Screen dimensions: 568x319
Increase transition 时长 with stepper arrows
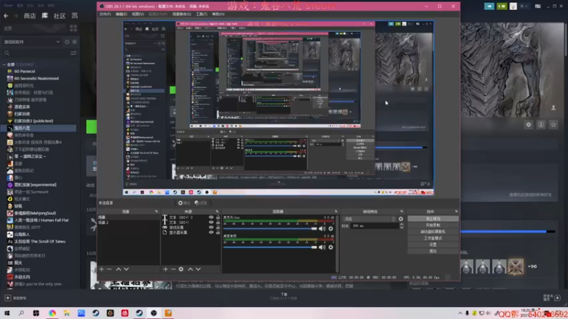pos(401,224)
